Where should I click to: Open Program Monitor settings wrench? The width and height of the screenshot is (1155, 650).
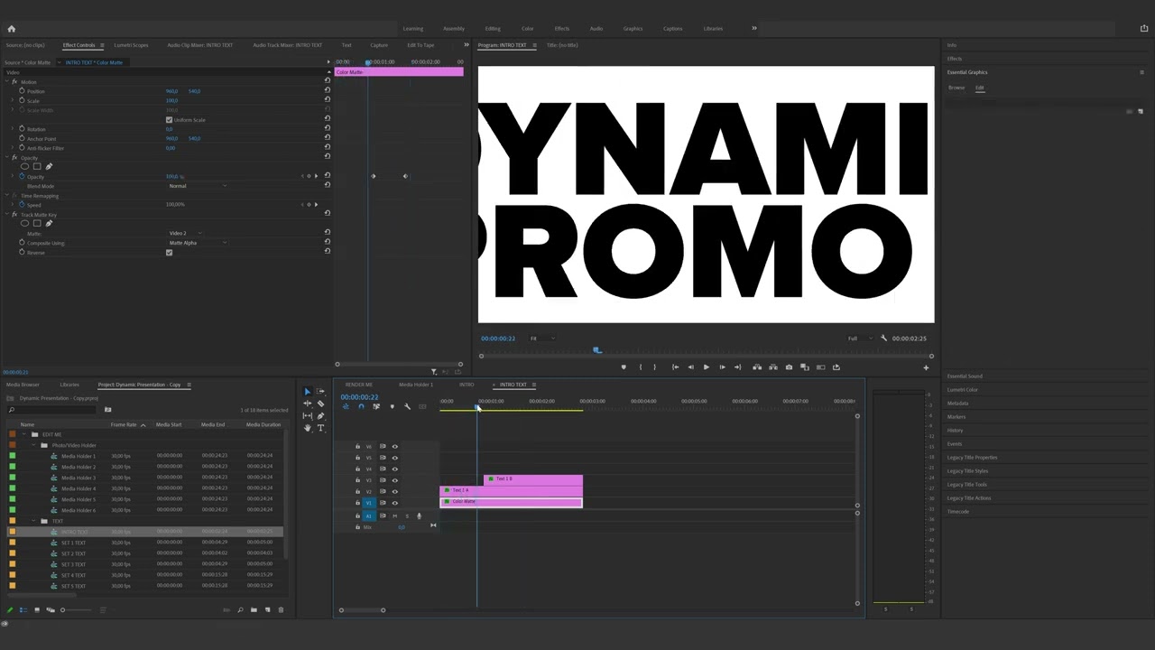tap(883, 339)
